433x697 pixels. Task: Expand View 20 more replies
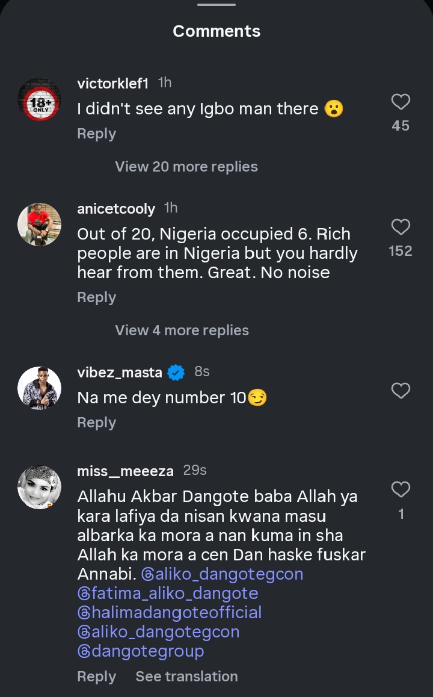coord(186,167)
